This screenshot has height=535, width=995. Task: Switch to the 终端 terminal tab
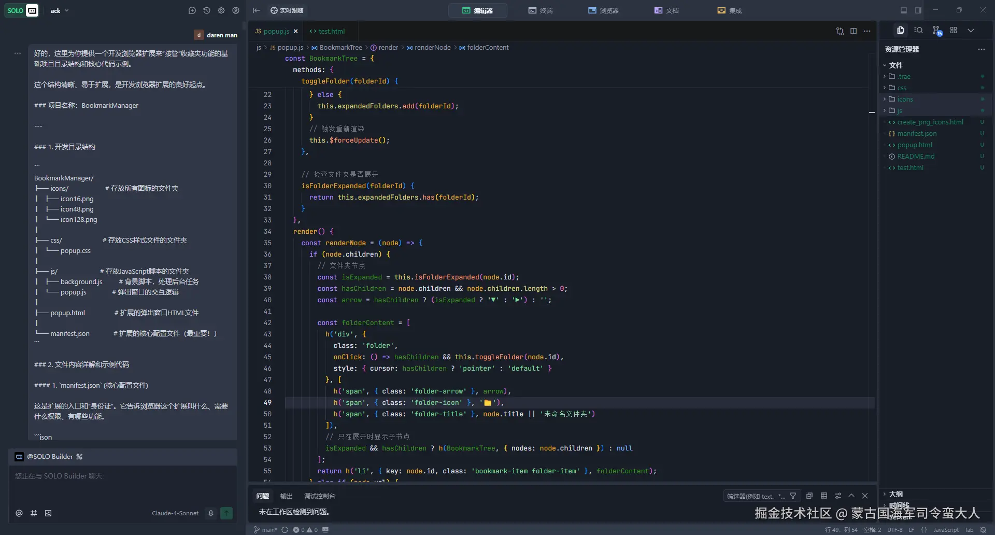pos(541,10)
